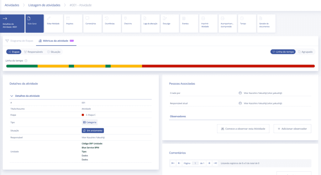Click Responsável value Vitor Kazuhiro Yakushiji
This screenshot has height=175, width=321.
[93, 137]
